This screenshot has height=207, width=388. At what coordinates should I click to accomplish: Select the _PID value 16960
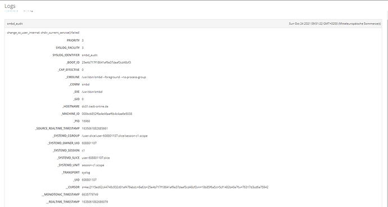(86, 121)
